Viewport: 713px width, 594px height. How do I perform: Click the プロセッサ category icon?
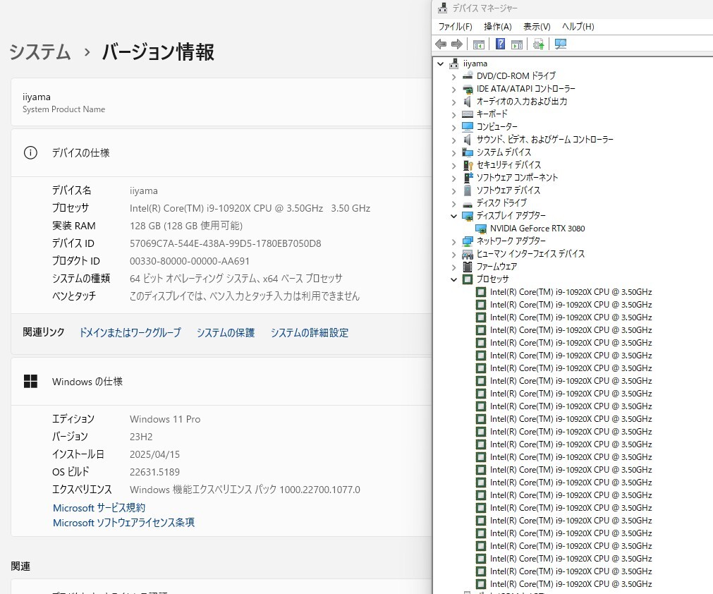click(x=468, y=279)
